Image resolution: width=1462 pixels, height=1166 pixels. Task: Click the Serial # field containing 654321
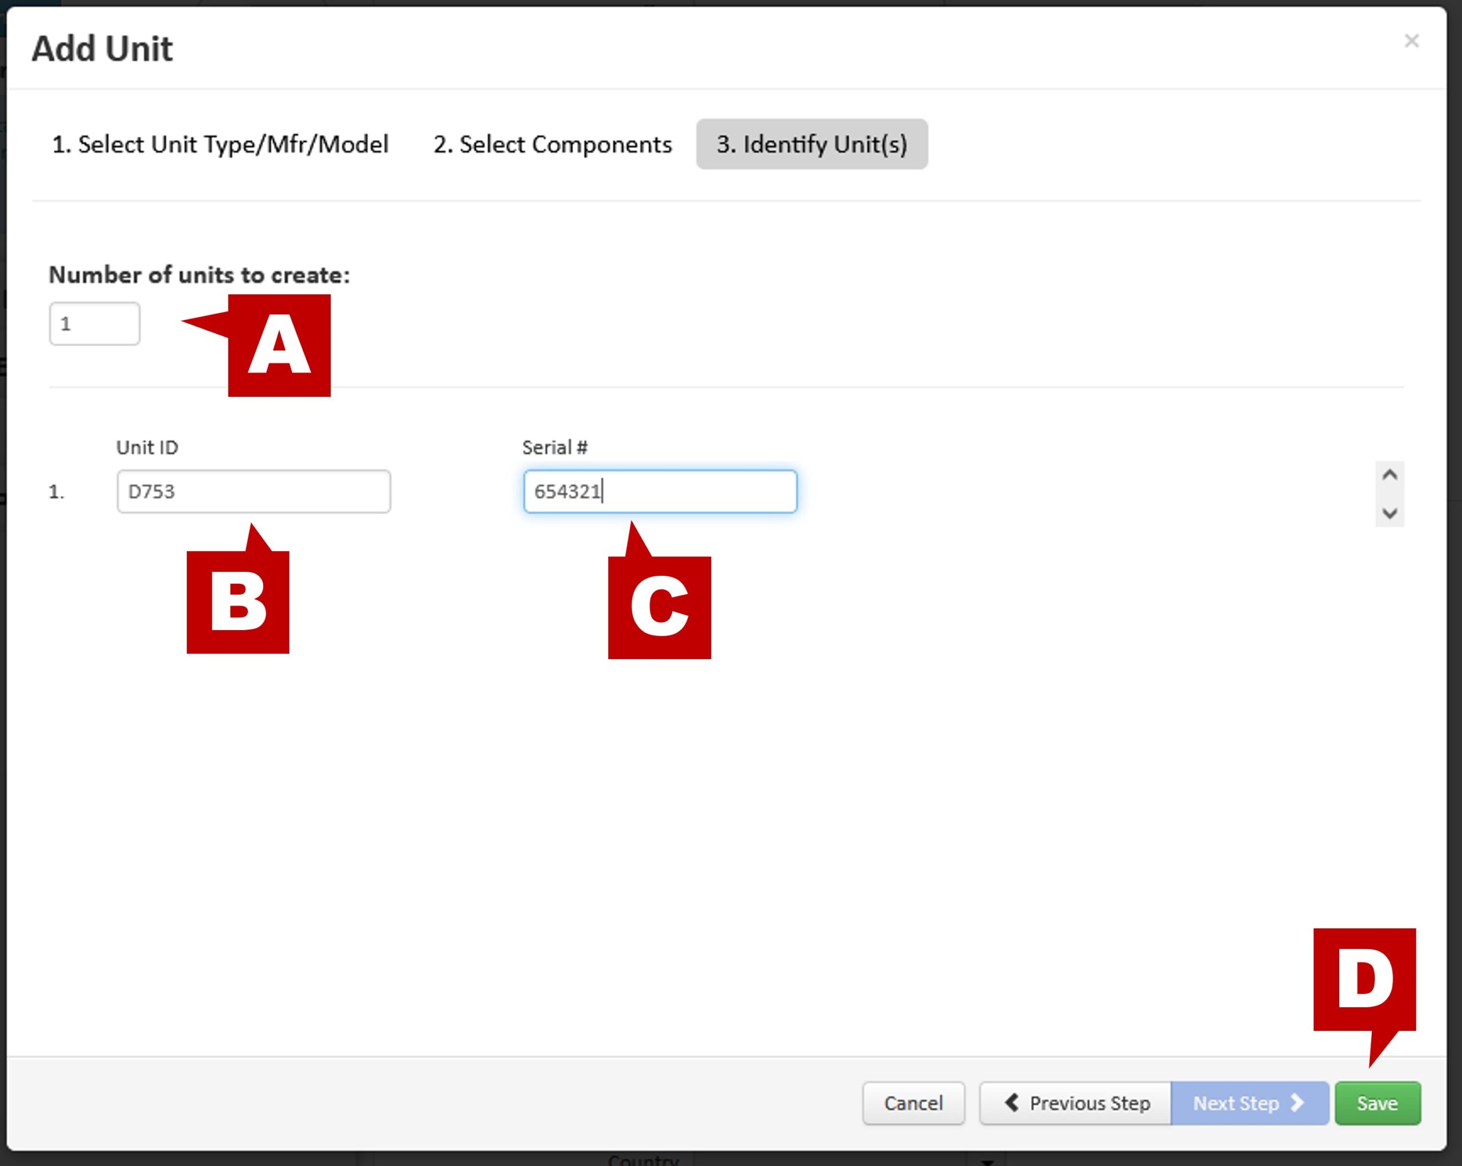point(659,491)
